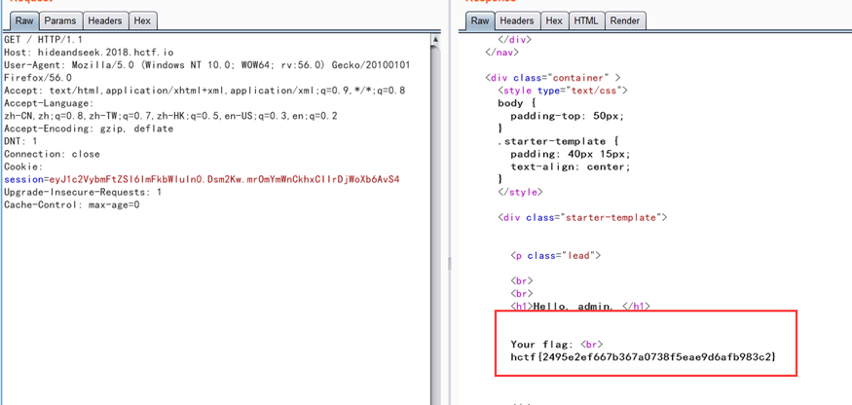
Task: Select the request Raw tab
Action: pyautogui.click(x=22, y=20)
